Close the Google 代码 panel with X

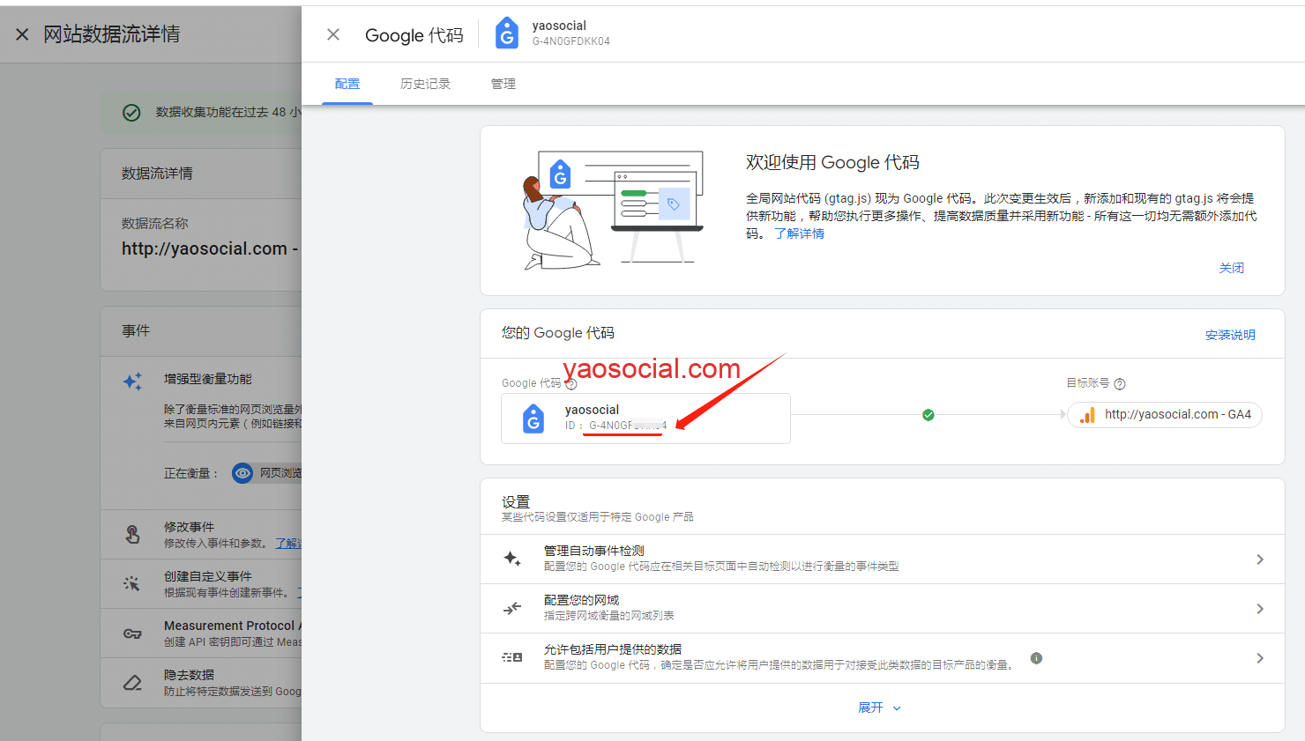click(333, 34)
